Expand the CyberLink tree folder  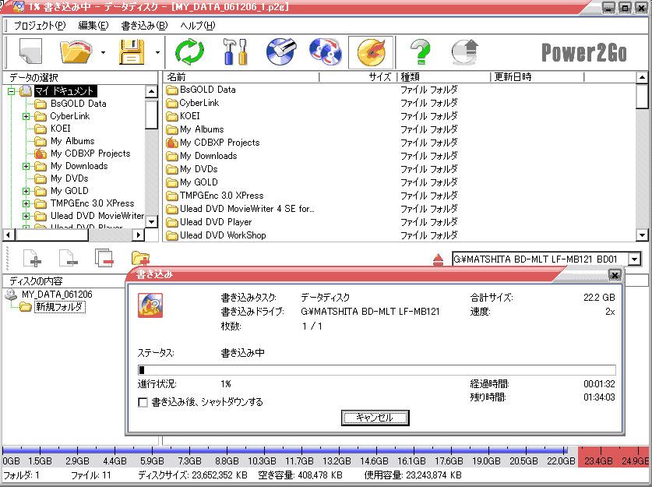(x=26, y=116)
